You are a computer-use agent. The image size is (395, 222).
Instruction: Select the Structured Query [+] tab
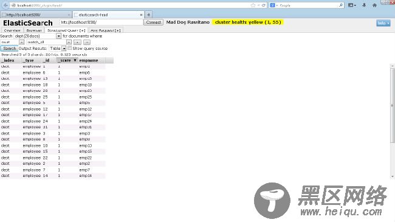[66, 30]
